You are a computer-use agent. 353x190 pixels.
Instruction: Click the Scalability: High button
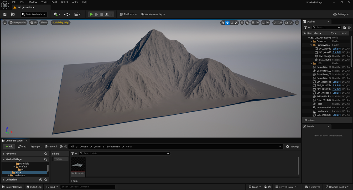(x=61, y=23)
